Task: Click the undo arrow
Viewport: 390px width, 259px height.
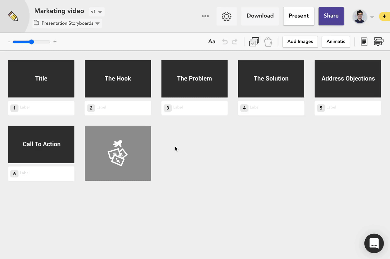Action: [225, 42]
